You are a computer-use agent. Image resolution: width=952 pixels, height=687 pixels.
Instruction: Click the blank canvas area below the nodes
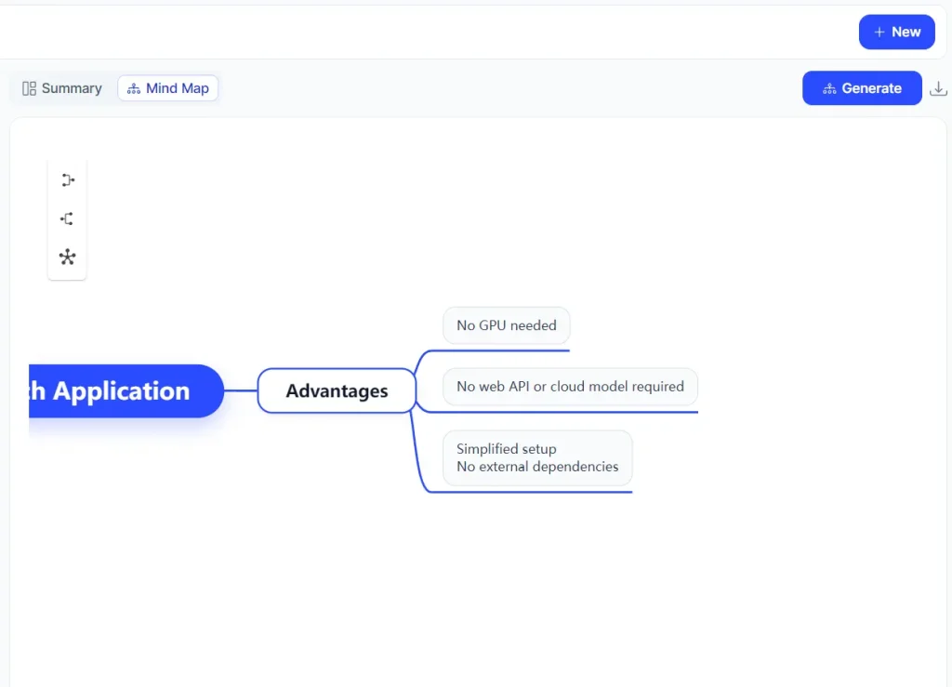click(465, 595)
